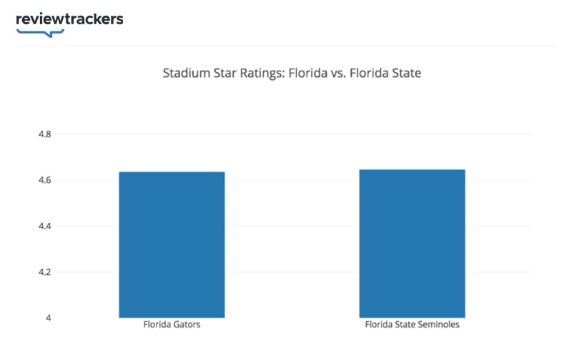Image resolution: width=572 pixels, height=354 pixels.
Task: Click the Florida State Seminoles axis label
Action: (x=413, y=325)
